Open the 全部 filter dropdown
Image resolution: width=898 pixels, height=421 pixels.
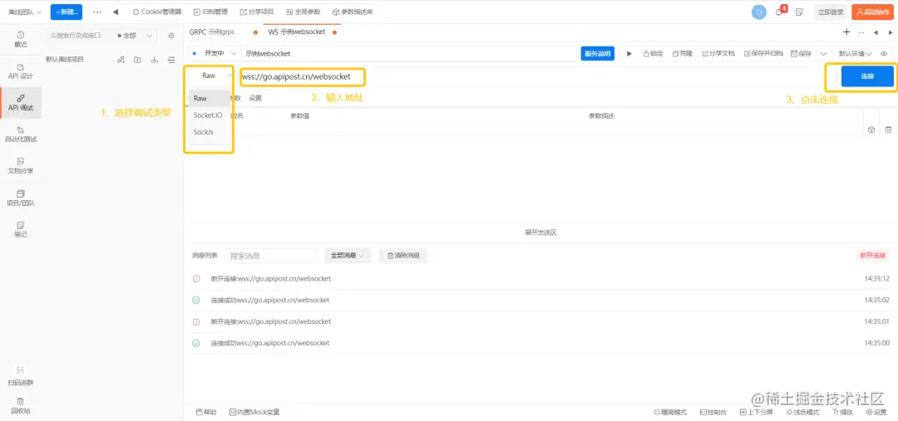[x=135, y=36]
